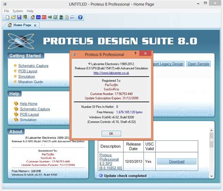223x191 pixels.
Task: Click the ? button in dialog title bar
Action: [x=135, y=53]
